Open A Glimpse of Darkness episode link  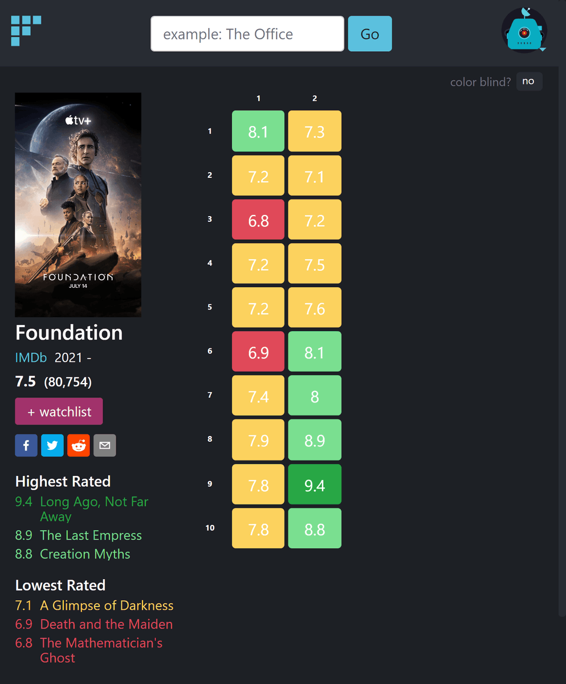coord(107,605)
